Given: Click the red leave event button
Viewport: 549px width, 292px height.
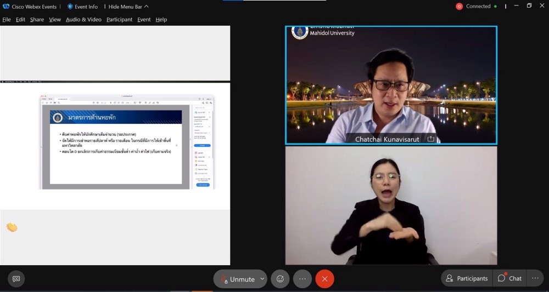Looking at the screenshot, I should coord(324,279).
